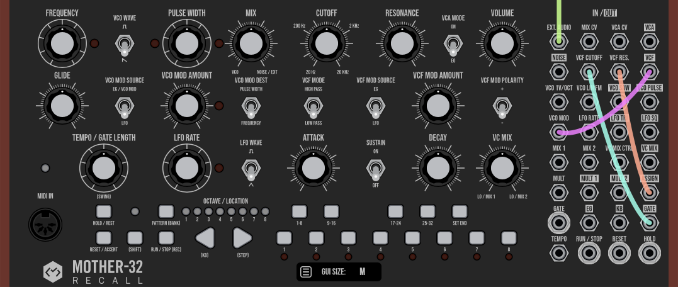The image size is (678, 287).
Task: Click the VOLUME knob
Action: point(502,43)
